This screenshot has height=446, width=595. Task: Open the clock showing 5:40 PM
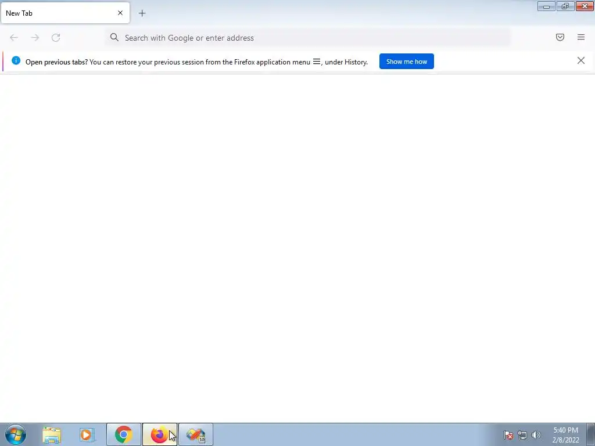(x=565, y=435)
